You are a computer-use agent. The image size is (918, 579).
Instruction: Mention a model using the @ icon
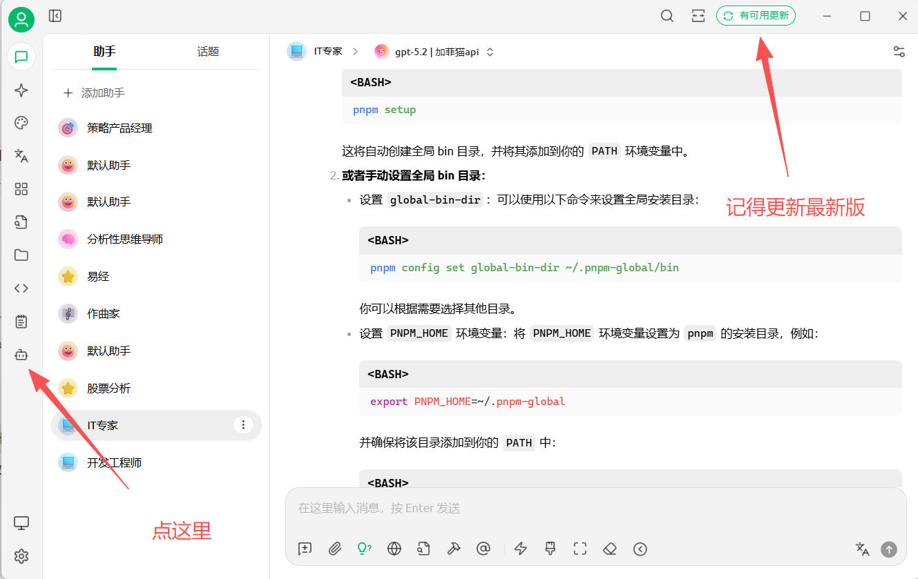pyautogui.click(x=483, y=549)
